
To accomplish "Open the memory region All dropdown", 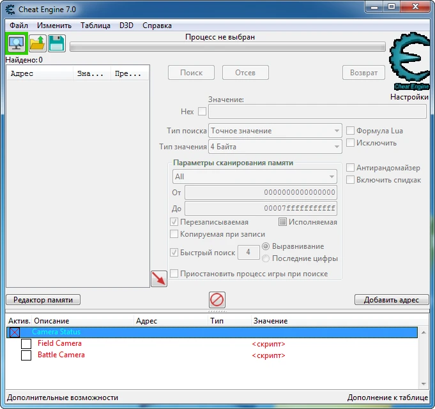I will (x=255, y=177).
